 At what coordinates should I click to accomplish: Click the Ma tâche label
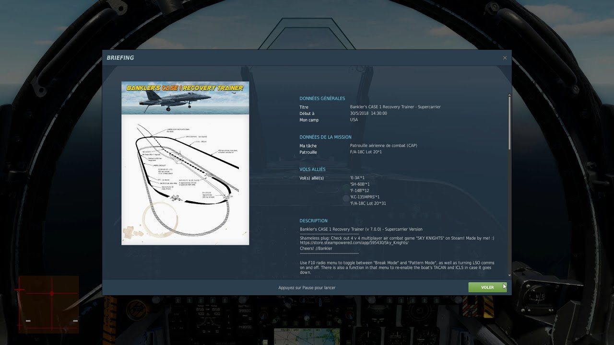(308, 146)
